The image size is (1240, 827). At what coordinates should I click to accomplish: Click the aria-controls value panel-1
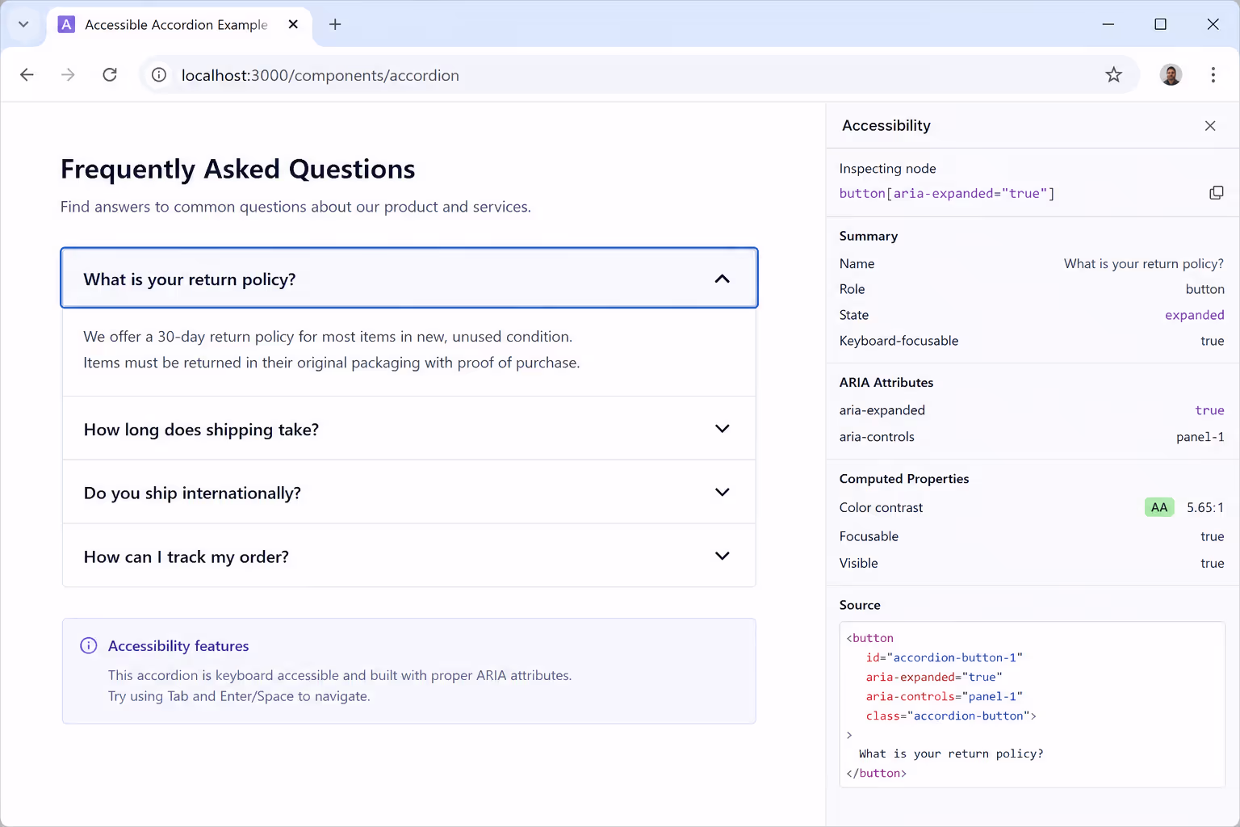point(1200,437)
